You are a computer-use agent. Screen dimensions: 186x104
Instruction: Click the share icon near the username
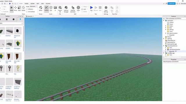[x=179, y=4]
